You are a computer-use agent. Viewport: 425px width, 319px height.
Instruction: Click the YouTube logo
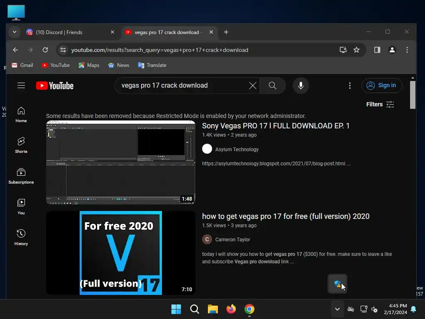55,86
